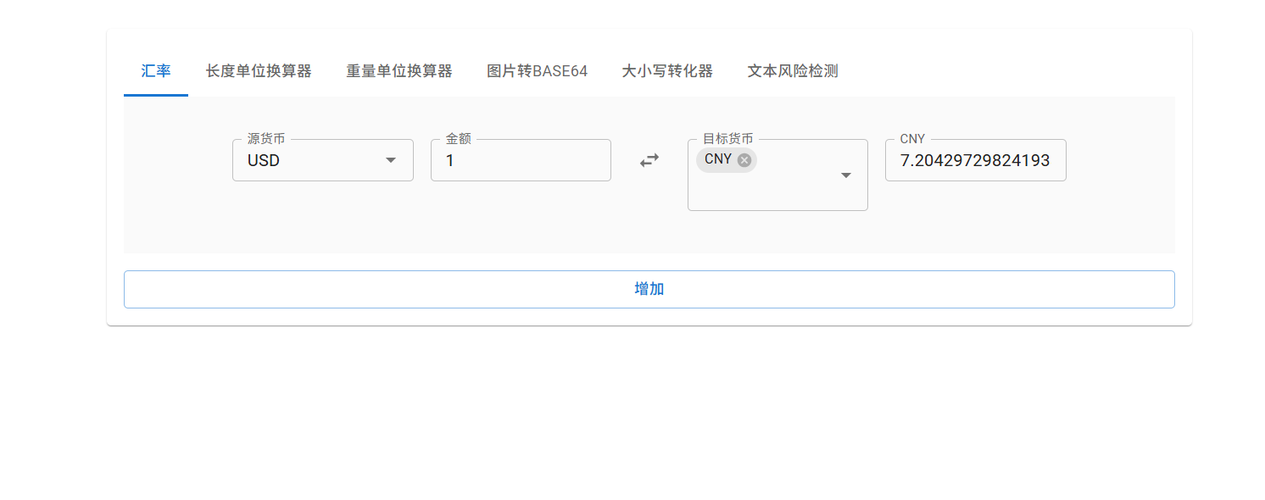
Task: Remove the CNY chip from target currency
Action: (x=744, y=160)
